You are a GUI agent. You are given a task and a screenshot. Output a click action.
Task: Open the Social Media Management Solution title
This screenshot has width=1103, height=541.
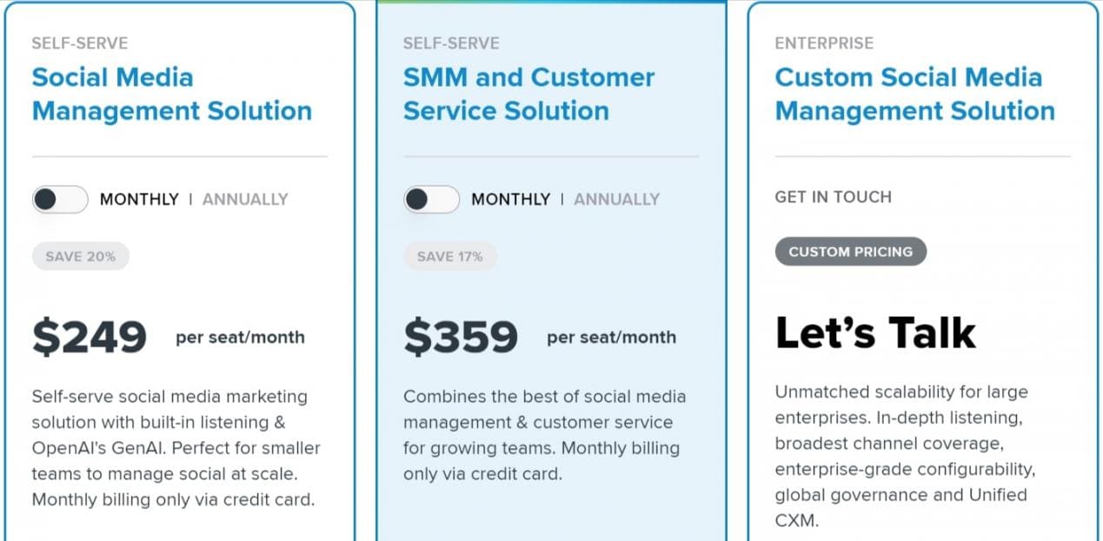pos(171,94)
